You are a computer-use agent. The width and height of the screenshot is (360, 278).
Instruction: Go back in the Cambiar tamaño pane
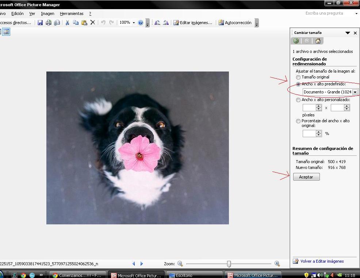click(296, 41)
